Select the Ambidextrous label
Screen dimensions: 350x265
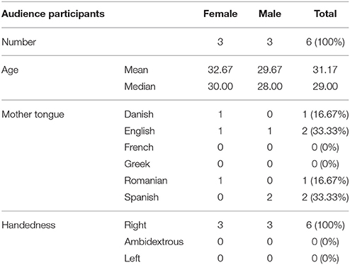(154, 242)
